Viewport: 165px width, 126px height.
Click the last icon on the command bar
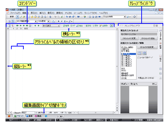111,25
